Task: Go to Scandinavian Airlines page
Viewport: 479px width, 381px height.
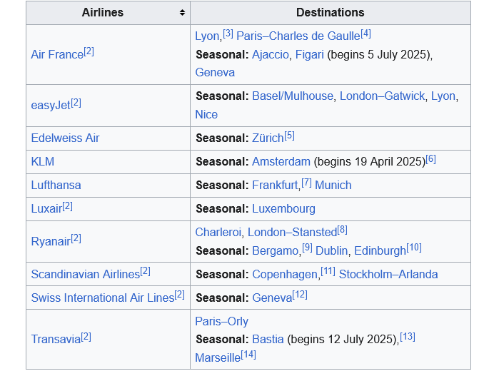Action: click(85, 275)
